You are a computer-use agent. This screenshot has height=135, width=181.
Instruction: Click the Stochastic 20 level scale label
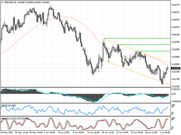(x=172, y=128)
